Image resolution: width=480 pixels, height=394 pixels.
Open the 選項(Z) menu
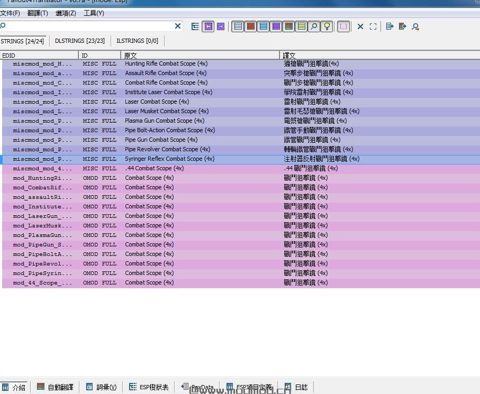pyautogui.click(x=66, y=13)
